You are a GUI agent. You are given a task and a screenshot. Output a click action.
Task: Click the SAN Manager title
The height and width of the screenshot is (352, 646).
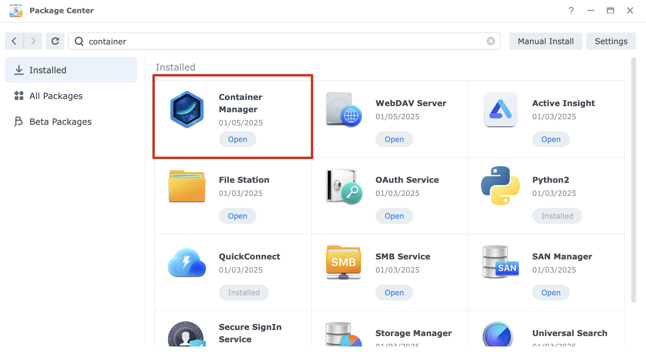coord(562,256)
